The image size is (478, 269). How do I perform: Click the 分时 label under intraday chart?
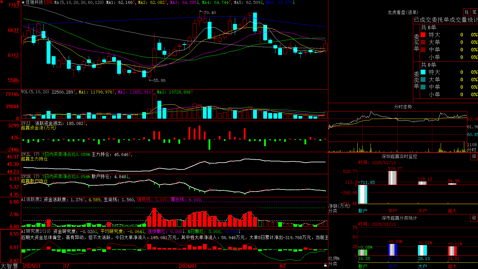click(x=472, y=150)
